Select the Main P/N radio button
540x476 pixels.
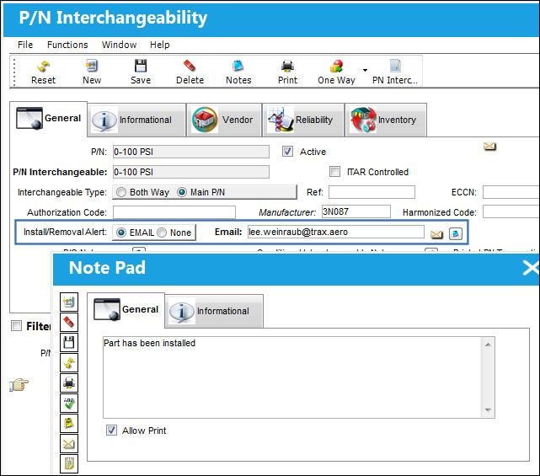pyautogui.click(x=182, y=192)
